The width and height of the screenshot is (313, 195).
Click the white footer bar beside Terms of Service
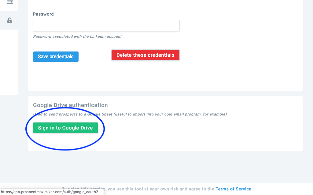[282, 189]
